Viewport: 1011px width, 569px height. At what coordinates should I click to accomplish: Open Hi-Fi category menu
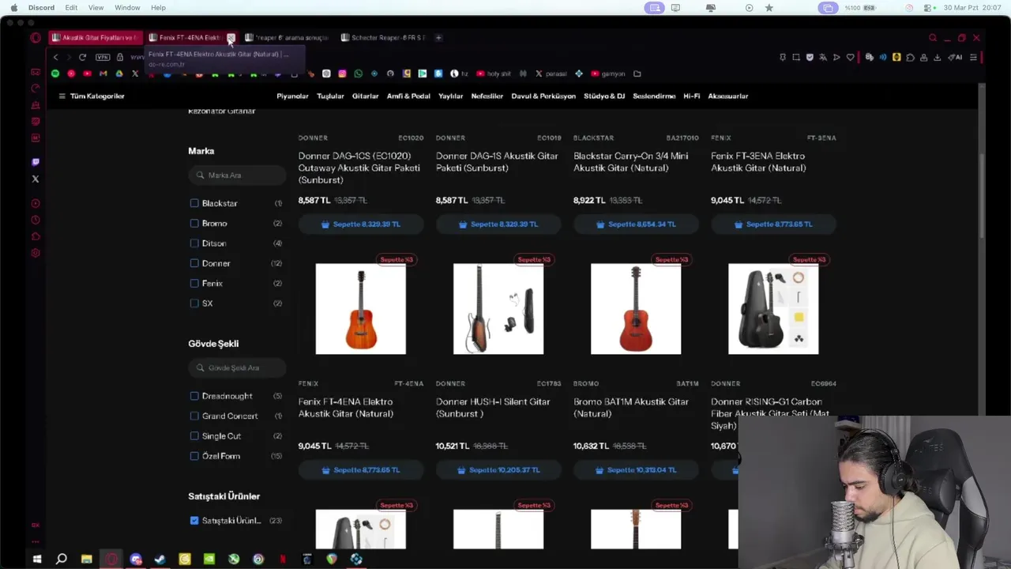[691, 96]
